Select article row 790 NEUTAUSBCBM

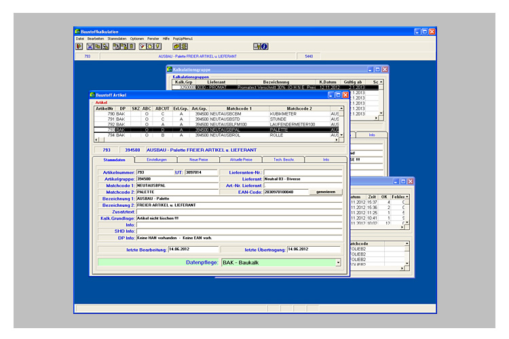216,114
